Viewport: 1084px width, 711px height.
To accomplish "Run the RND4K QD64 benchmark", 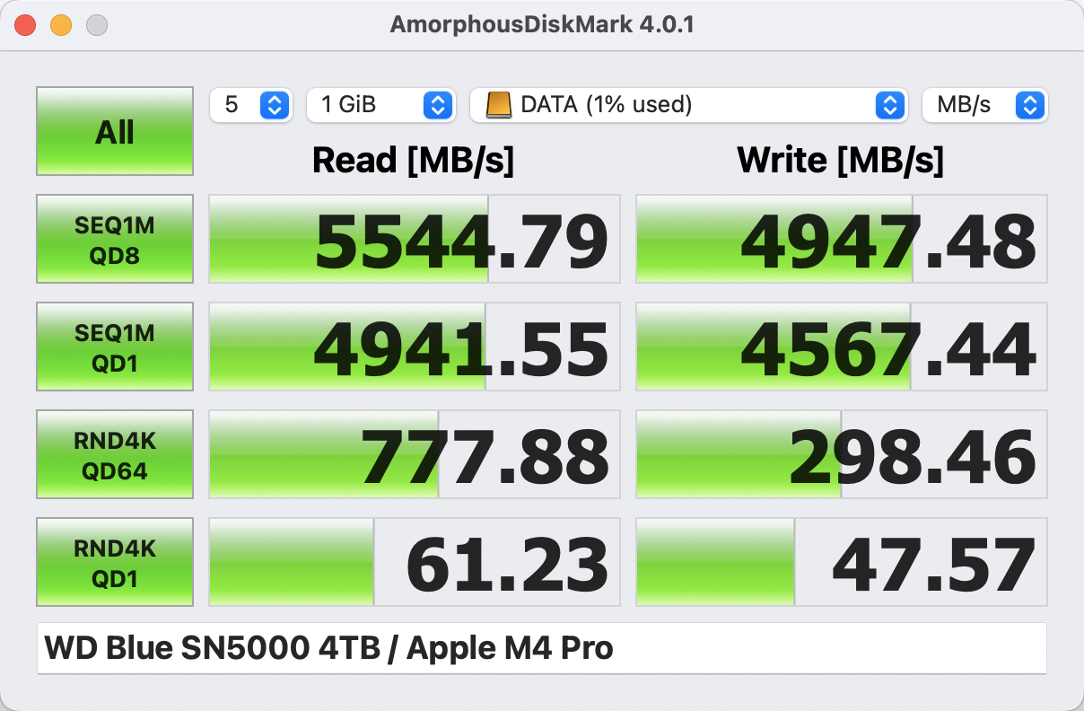I will (x=115, y=454).
